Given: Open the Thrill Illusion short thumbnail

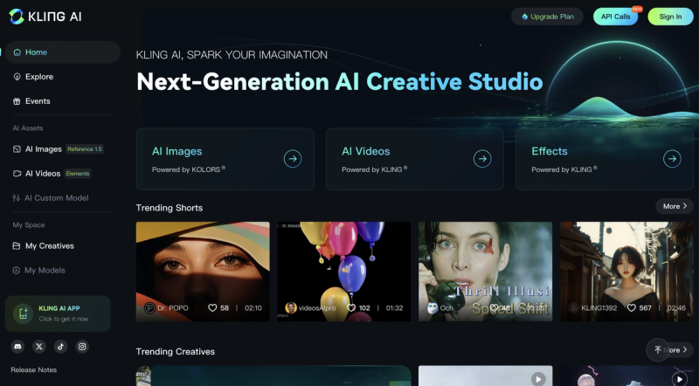Looking at the screenshot, I should point(486,272).
